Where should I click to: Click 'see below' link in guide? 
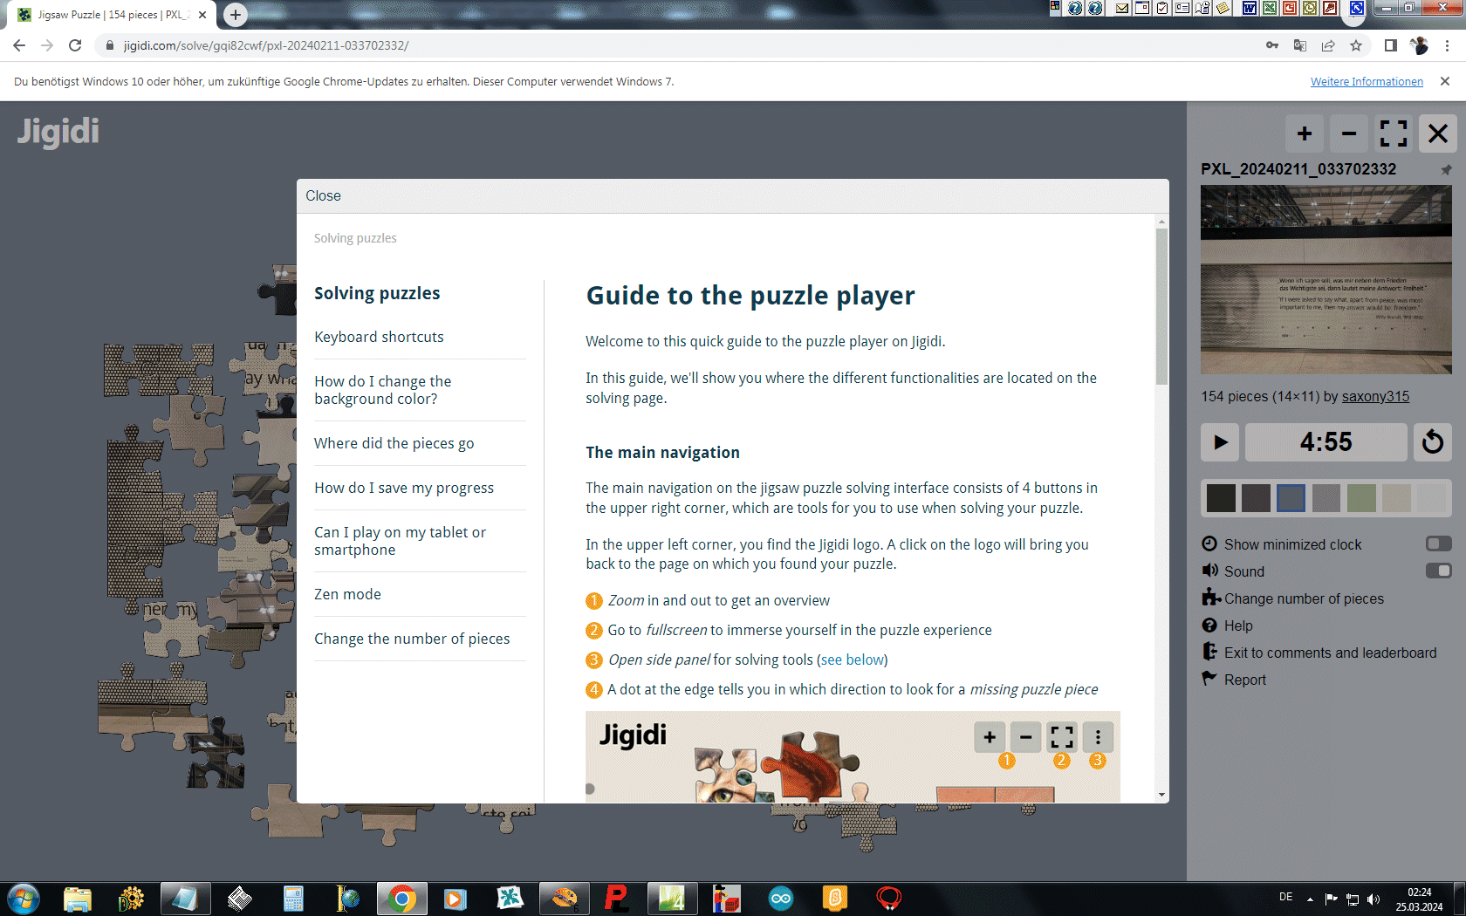[853, 660]
